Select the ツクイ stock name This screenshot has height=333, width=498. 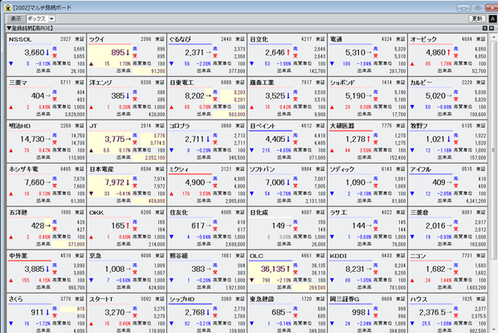click(97, 39)
